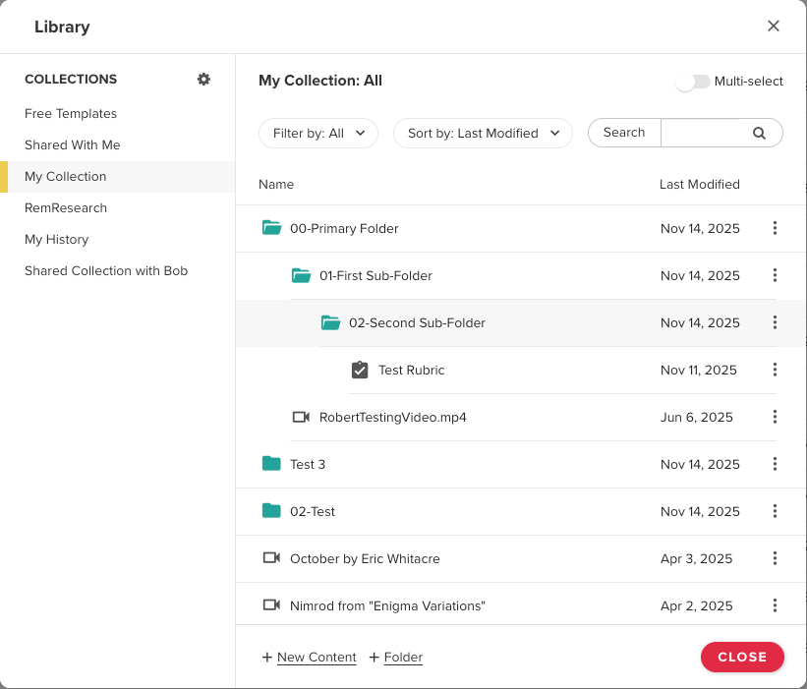Open the RemResearch collection
The width and height of the screenshot is (807, 689).
pyautogui.click(x=66, y=208)
